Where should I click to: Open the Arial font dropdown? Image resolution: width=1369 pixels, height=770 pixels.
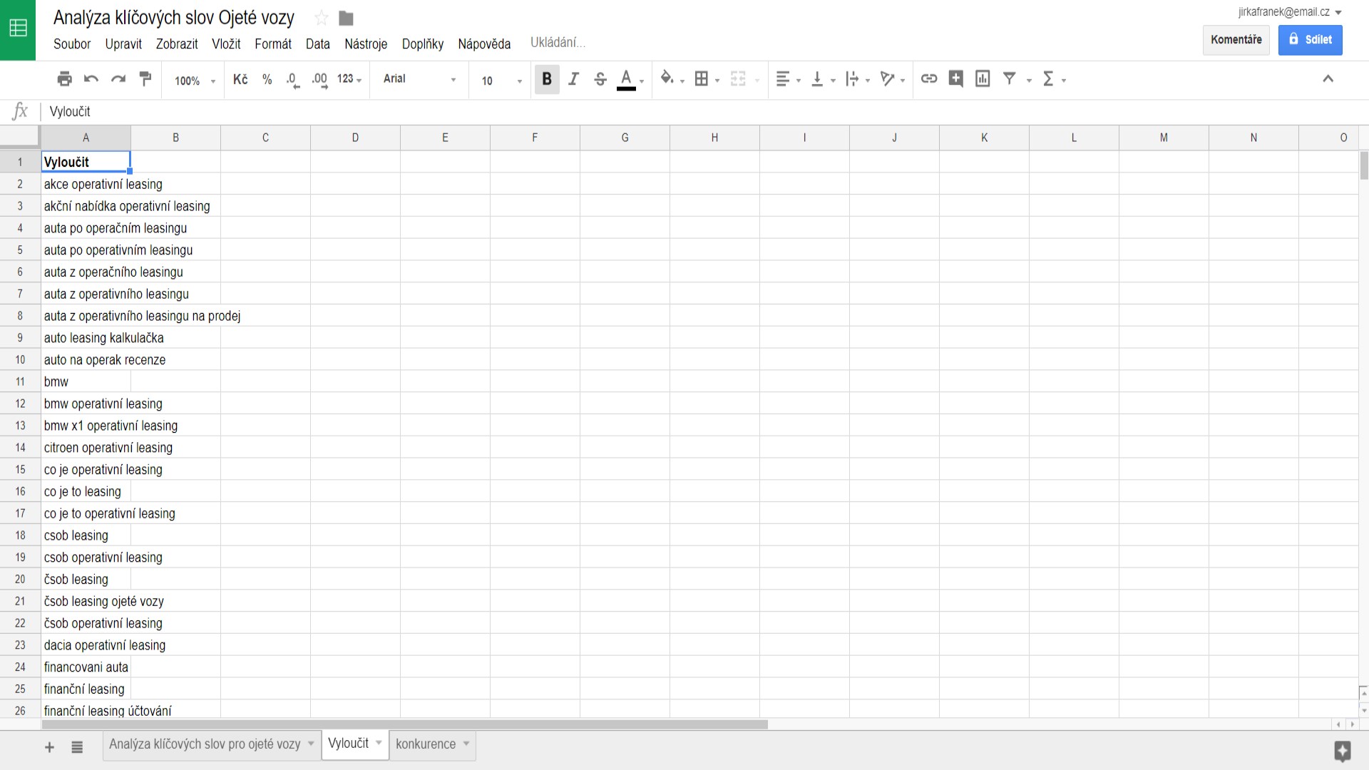[x=419, y=79]
